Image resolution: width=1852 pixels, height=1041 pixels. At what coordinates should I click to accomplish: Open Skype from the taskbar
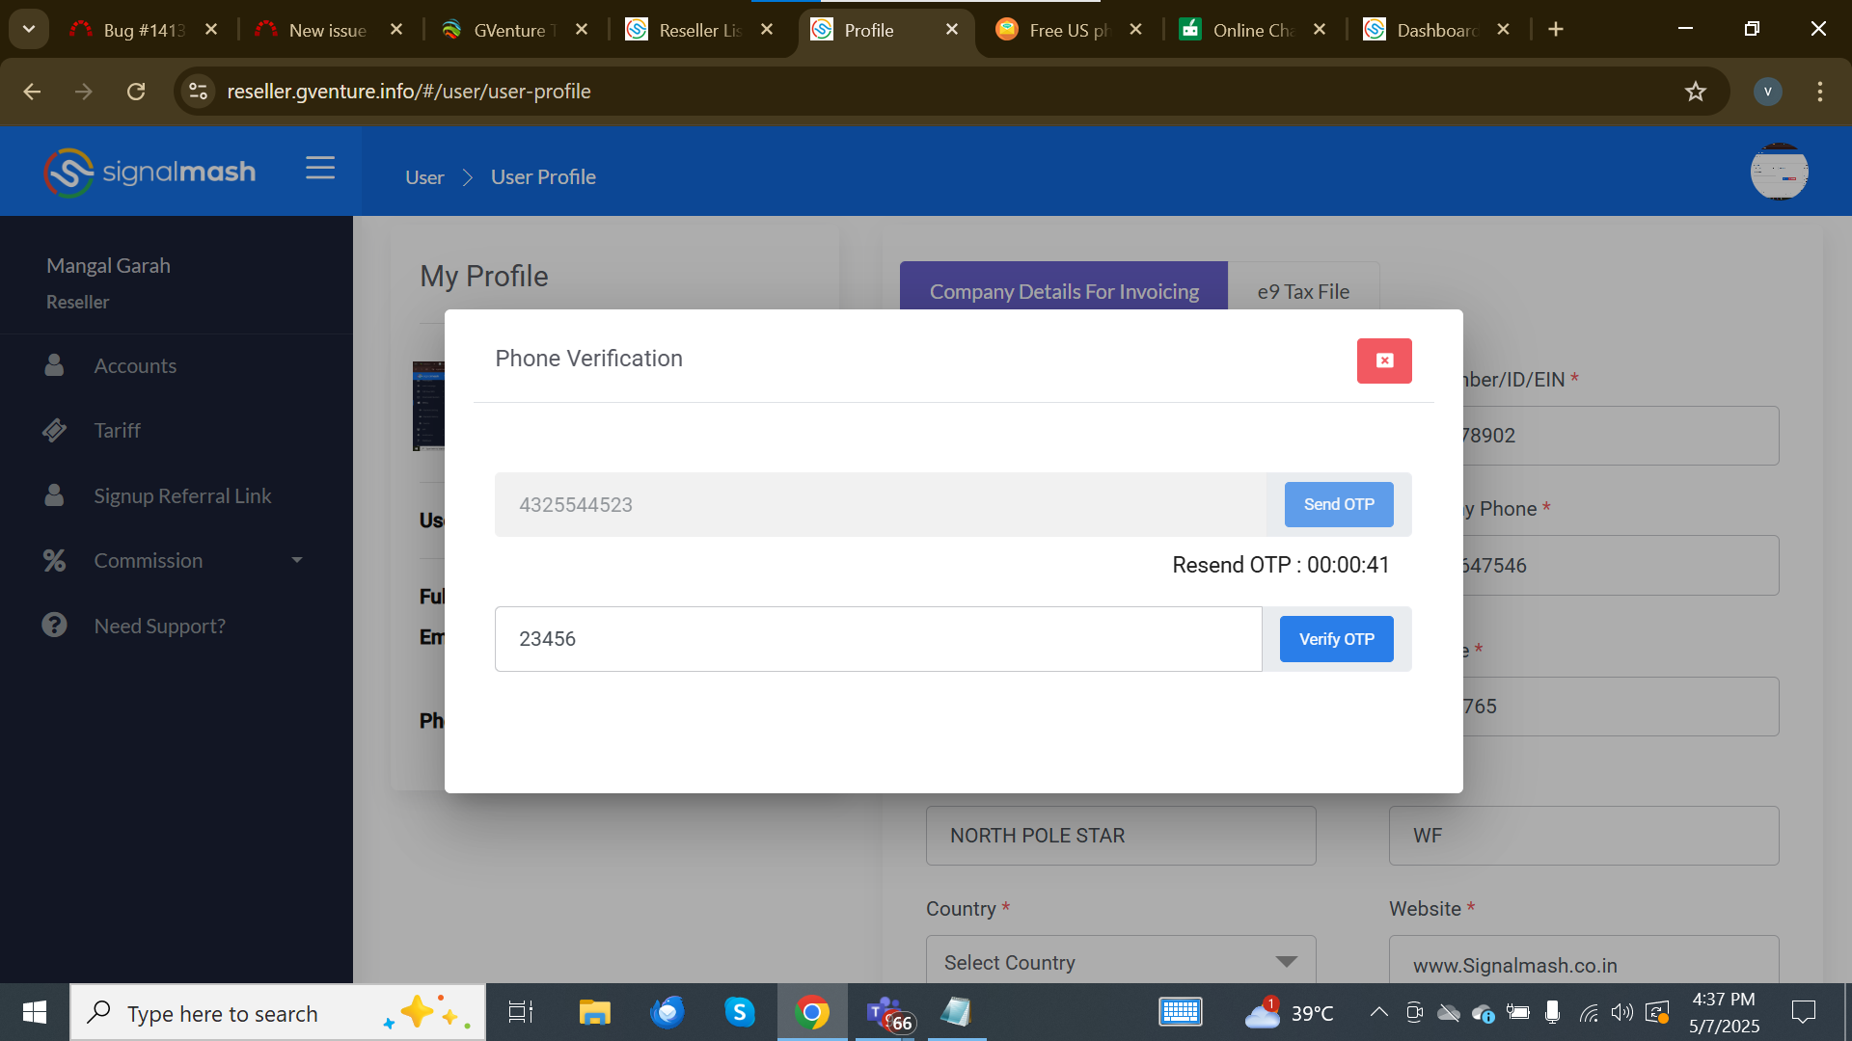[739, 1012]
